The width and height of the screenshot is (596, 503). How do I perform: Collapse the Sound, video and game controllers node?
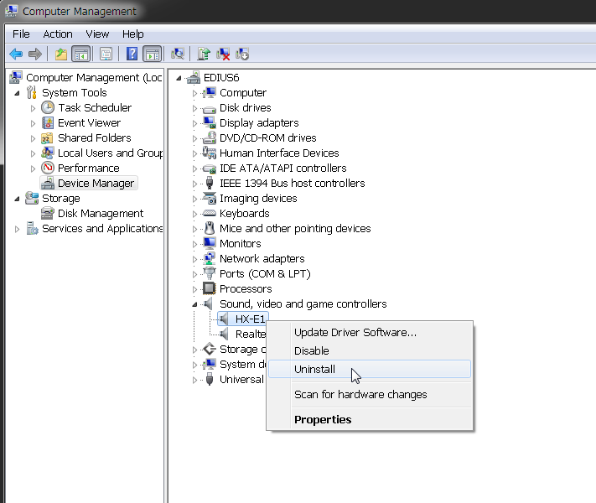(x=194, y=304)
